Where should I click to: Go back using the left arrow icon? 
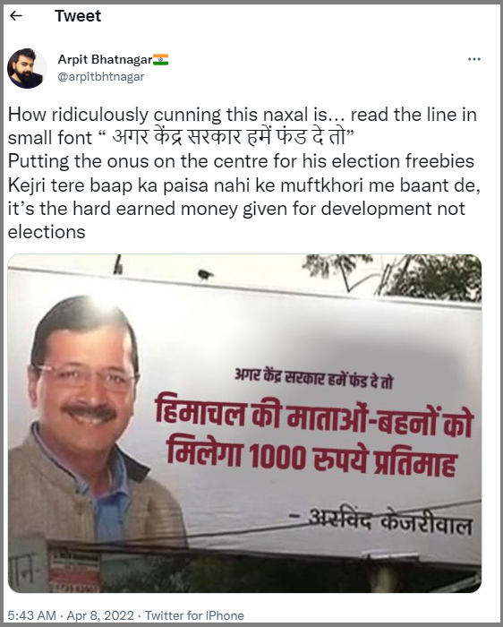tap(15, 15)
